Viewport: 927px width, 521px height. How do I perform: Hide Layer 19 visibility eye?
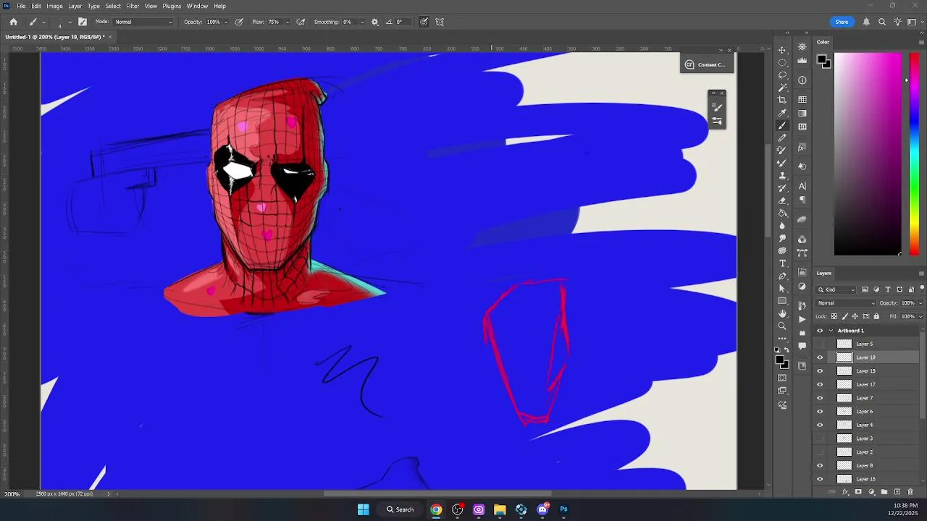click(x=820, y=357)
